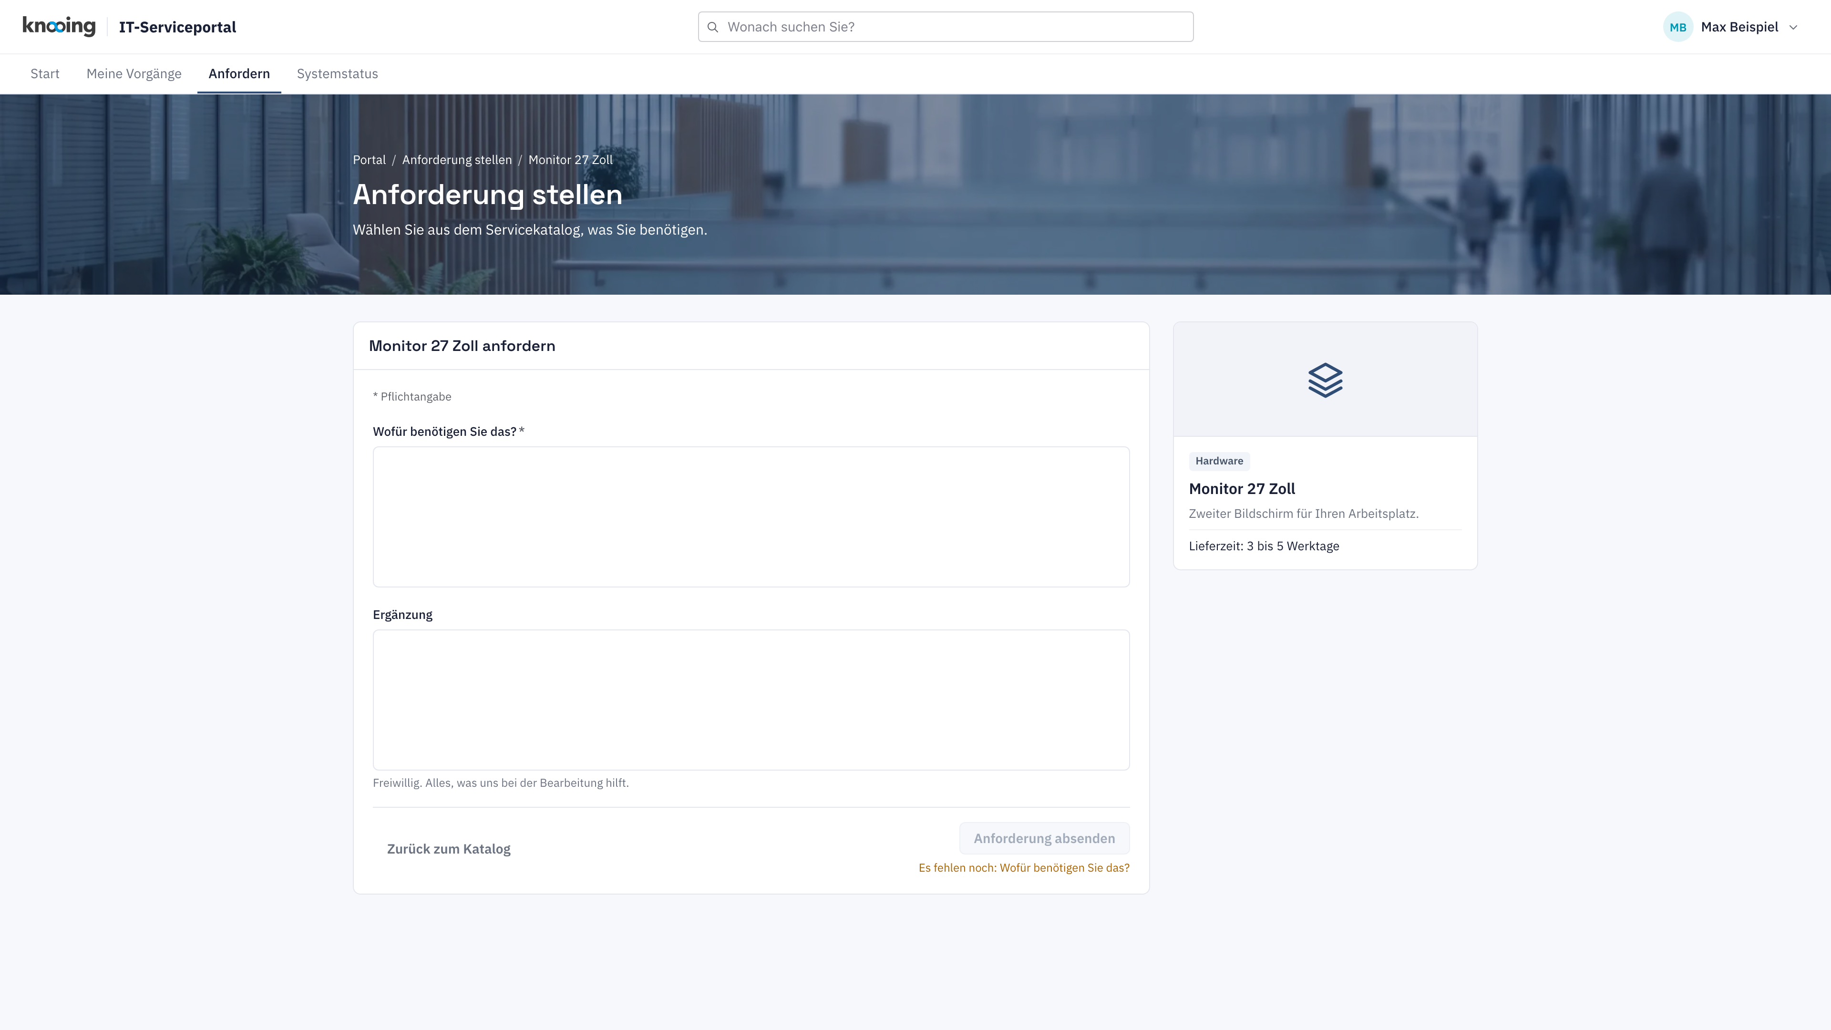Screen dimensions: 1831x1030
Task: Click Wählen Sie aus dem Servicekatalog subtitle
Action: 530,229
